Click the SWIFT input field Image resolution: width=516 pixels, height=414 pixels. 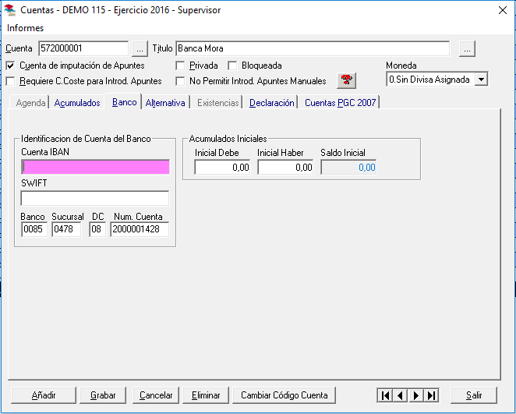pos(95,198)
